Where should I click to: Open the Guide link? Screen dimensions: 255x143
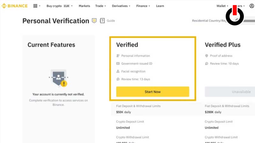(111, 21)
